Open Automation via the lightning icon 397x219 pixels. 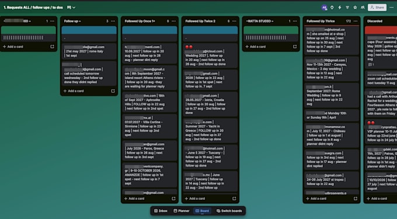coord(340,8)
